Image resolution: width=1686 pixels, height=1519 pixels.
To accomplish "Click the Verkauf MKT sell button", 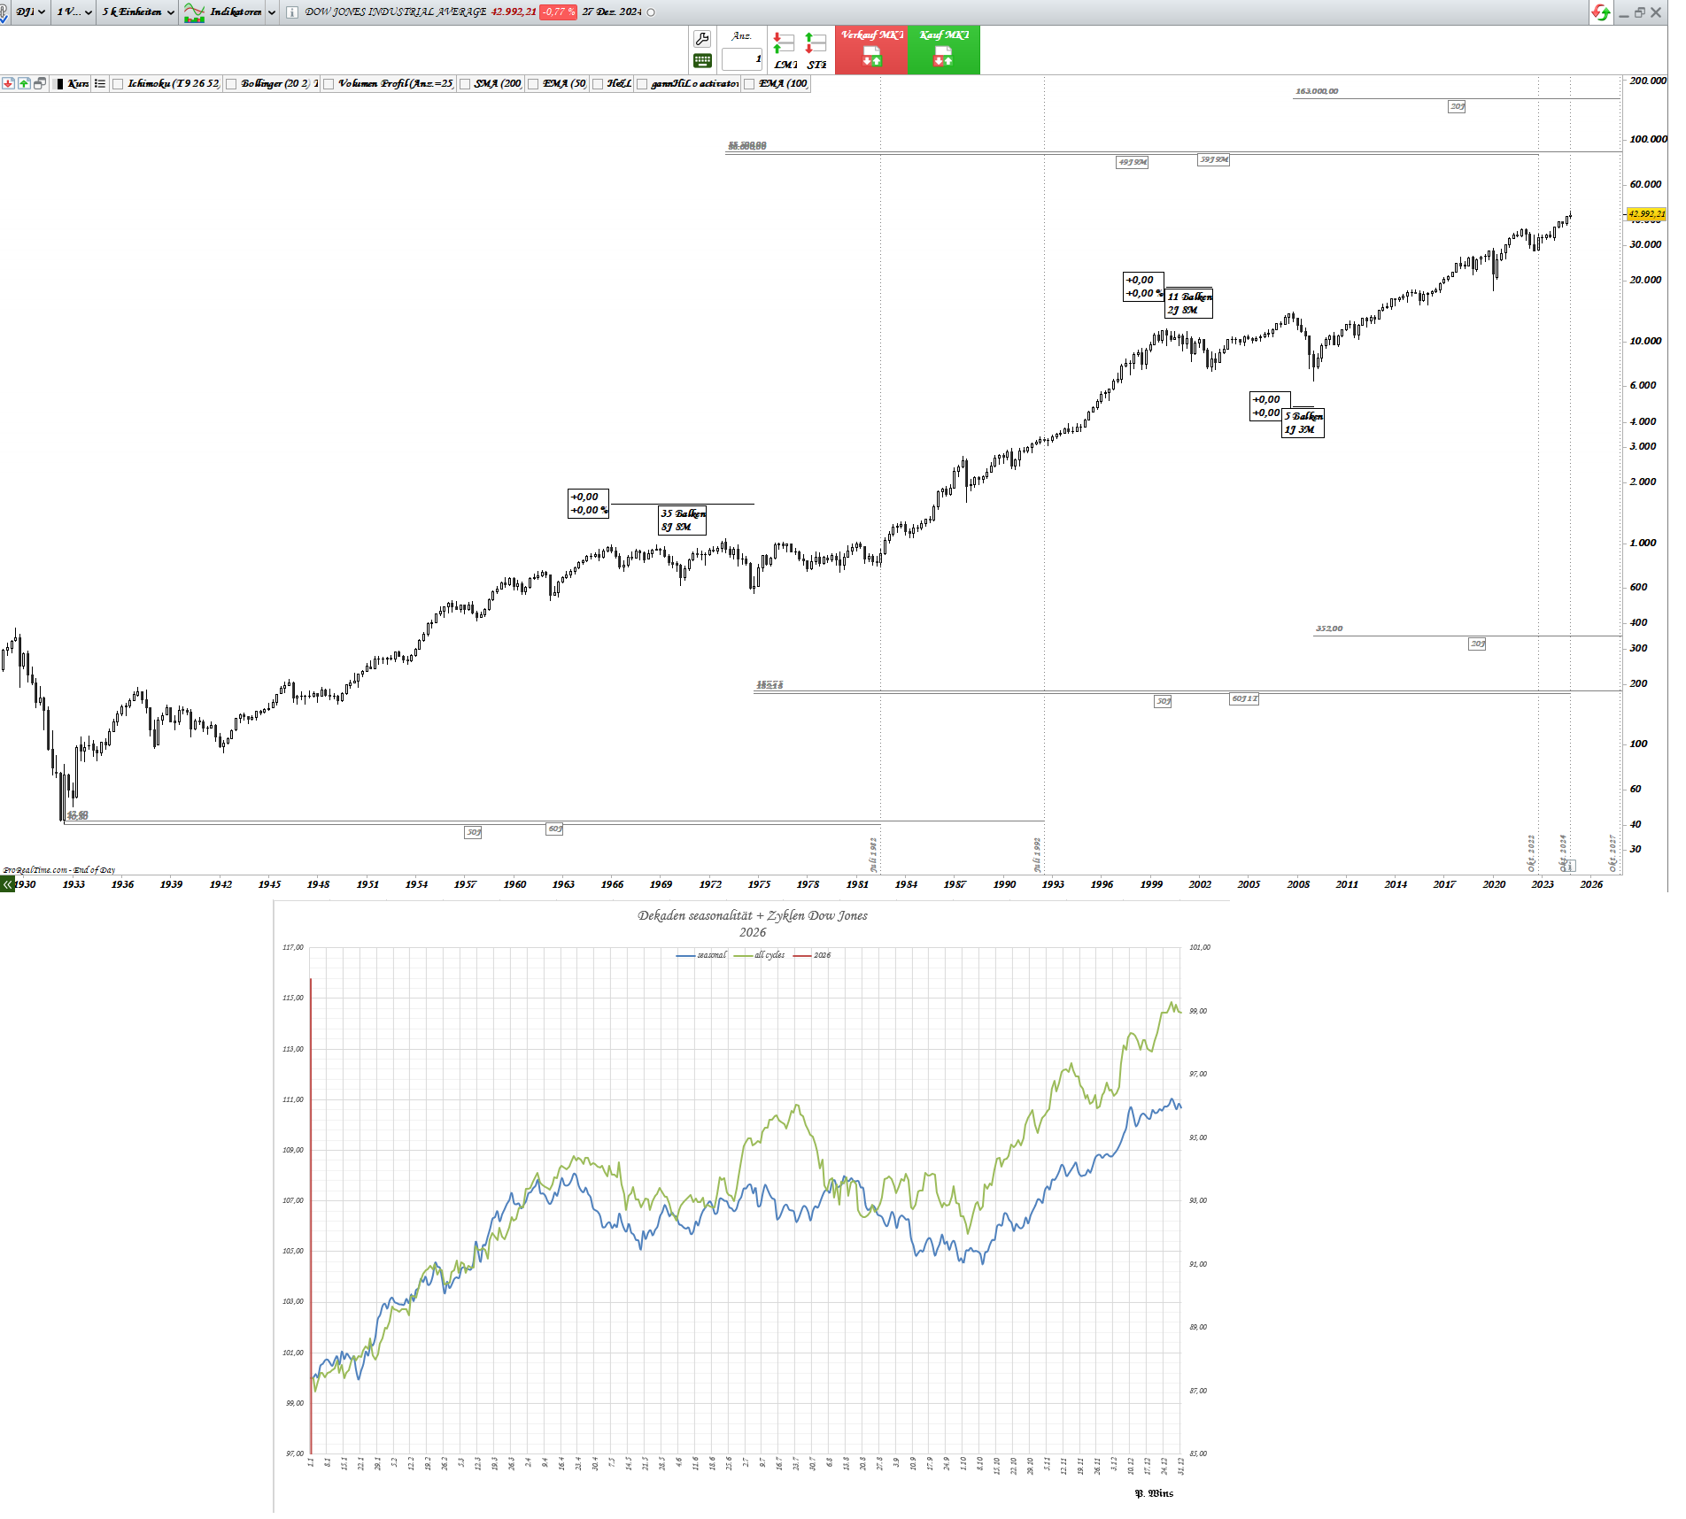I will click(x=871, y=50).
